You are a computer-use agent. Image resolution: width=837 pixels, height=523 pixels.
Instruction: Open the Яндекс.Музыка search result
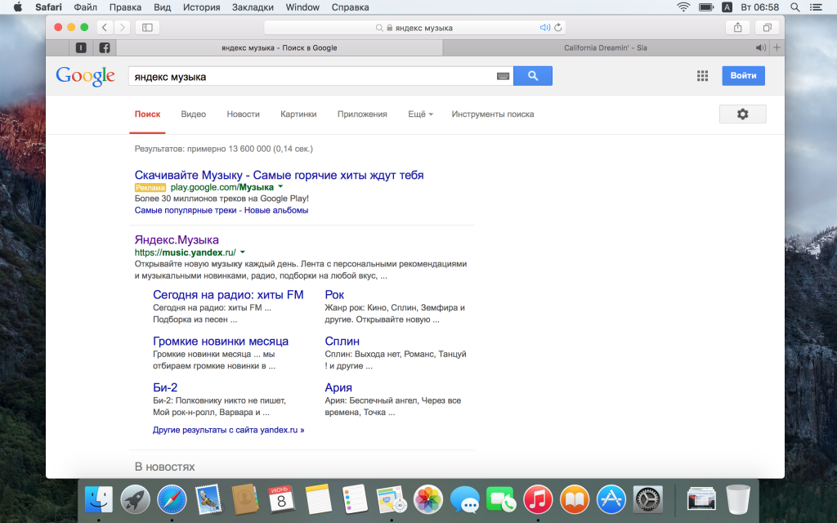(177, 239)
